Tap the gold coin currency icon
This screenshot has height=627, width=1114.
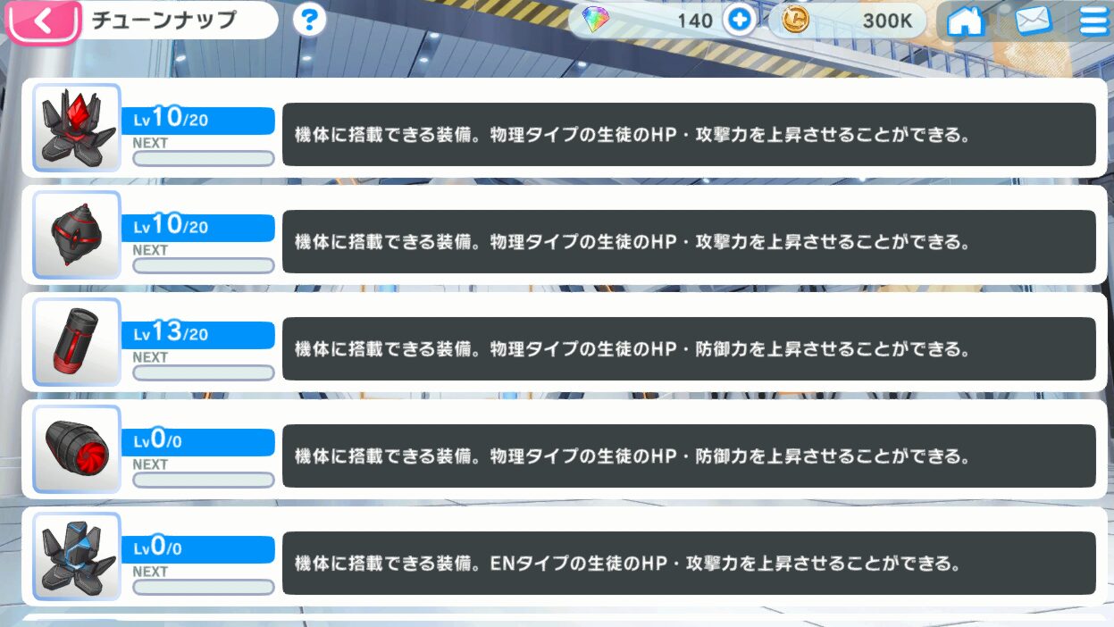coord(794,21)
